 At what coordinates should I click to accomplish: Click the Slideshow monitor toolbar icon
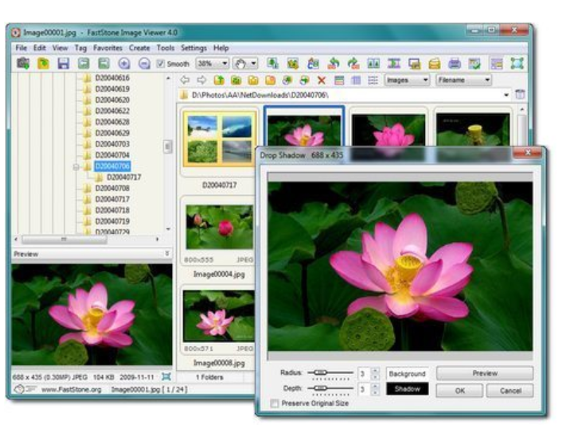[414, 63]
